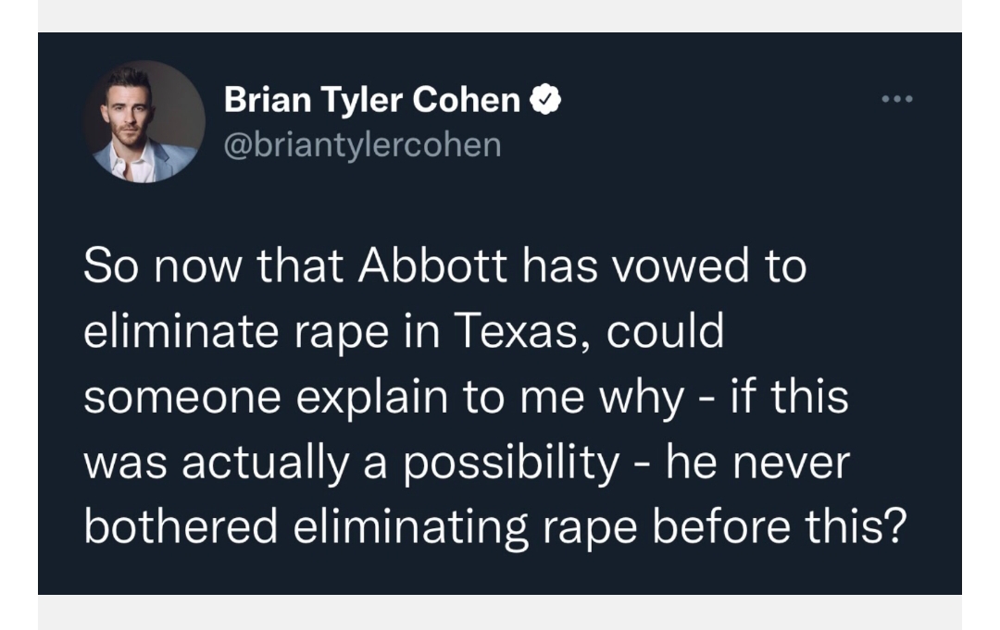1000x630 pixels.
Task: Open Brian Tyler Cohen's profile picture
Action: coord(144,121)
